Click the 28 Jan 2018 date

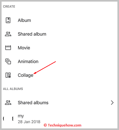pyautogui.click(x=29, y=122)
